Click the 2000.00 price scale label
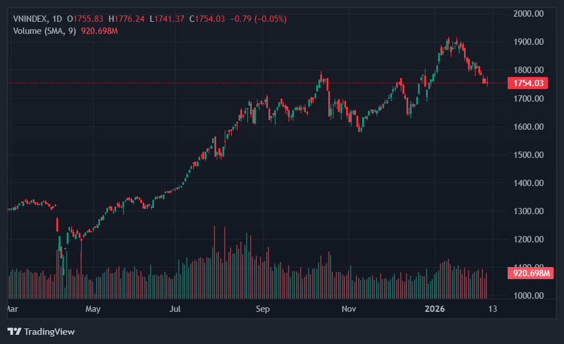This screenshot has height=344, width=564. (528, 13)
